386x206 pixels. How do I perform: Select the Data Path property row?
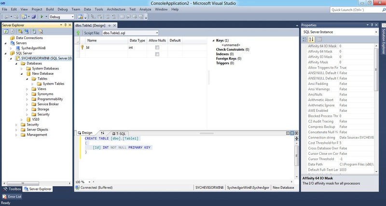[340, 165]
